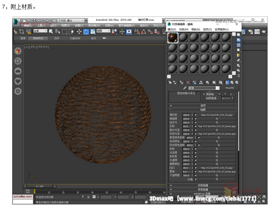Click the 反射 amount field showing 10.0
This screenshot has height=206, width=272.
pos(186,126)
